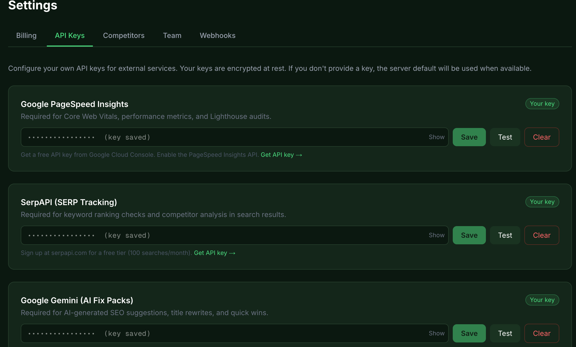Show the Google Gemini saved key
This screenshot has width=576, height=347.
coord(436,333)
